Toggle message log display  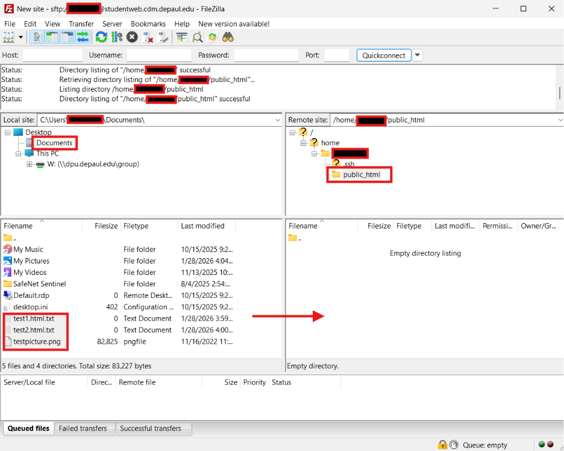click(37, 37)
